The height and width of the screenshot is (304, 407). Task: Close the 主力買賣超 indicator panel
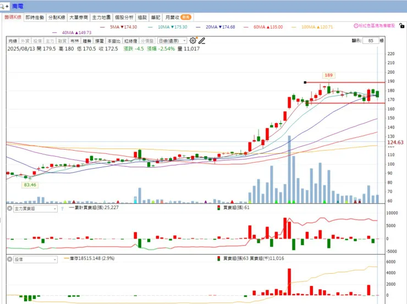tap(9, 208)
